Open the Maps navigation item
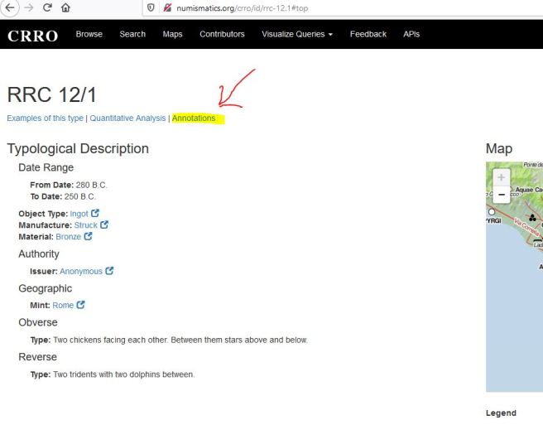 pyautogui.click(x=172, y=34)
